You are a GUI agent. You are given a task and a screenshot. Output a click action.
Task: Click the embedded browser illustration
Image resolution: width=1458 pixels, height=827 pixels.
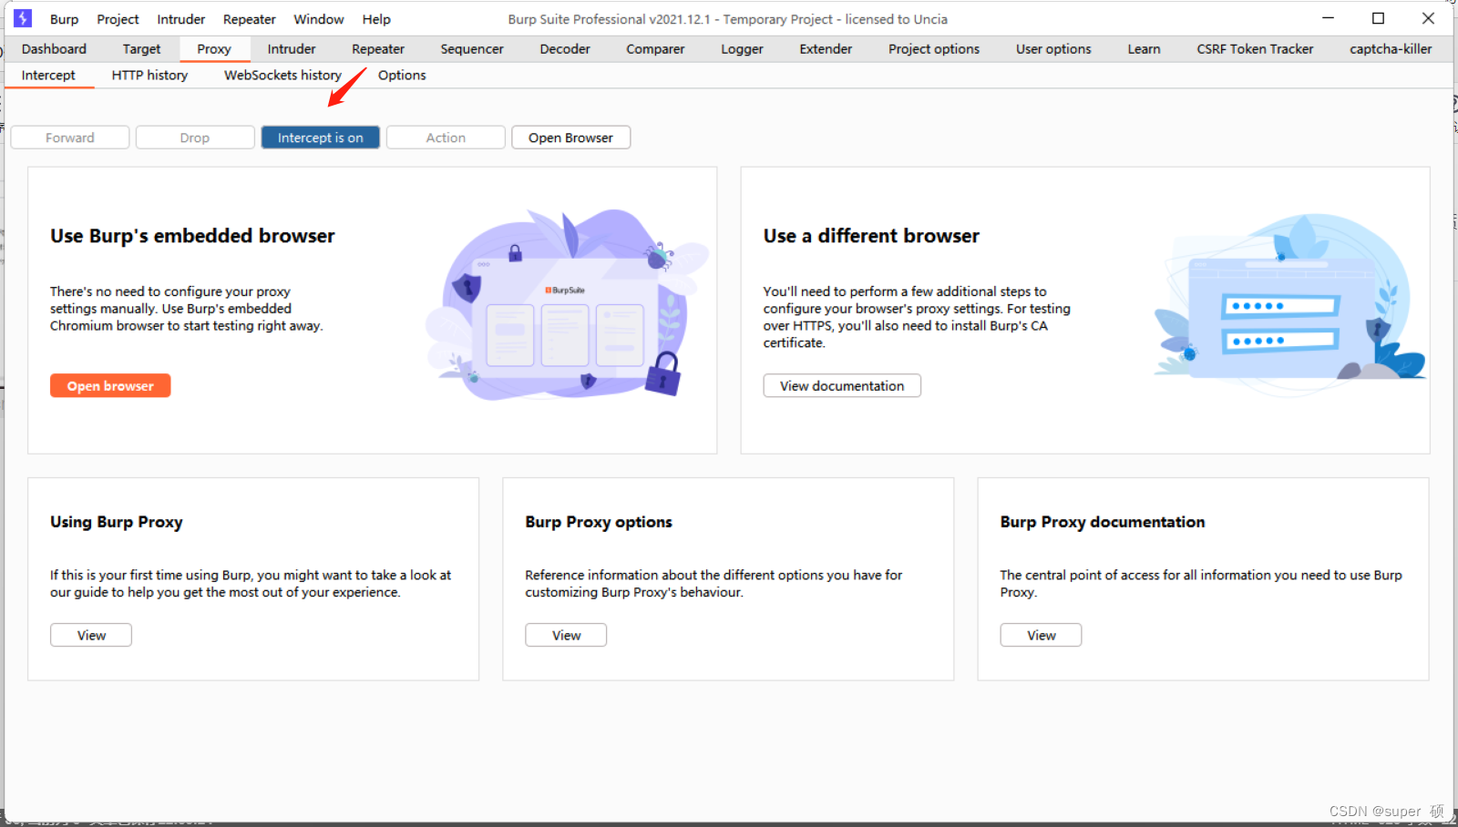pos(567,304)
